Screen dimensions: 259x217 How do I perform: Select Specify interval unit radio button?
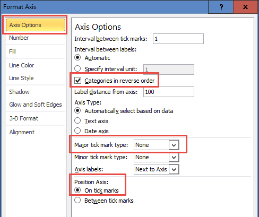click(77, 68)
